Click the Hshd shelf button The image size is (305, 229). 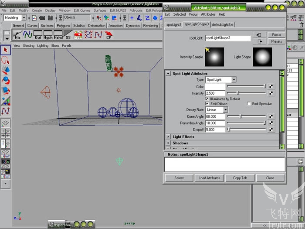point(58,35)
